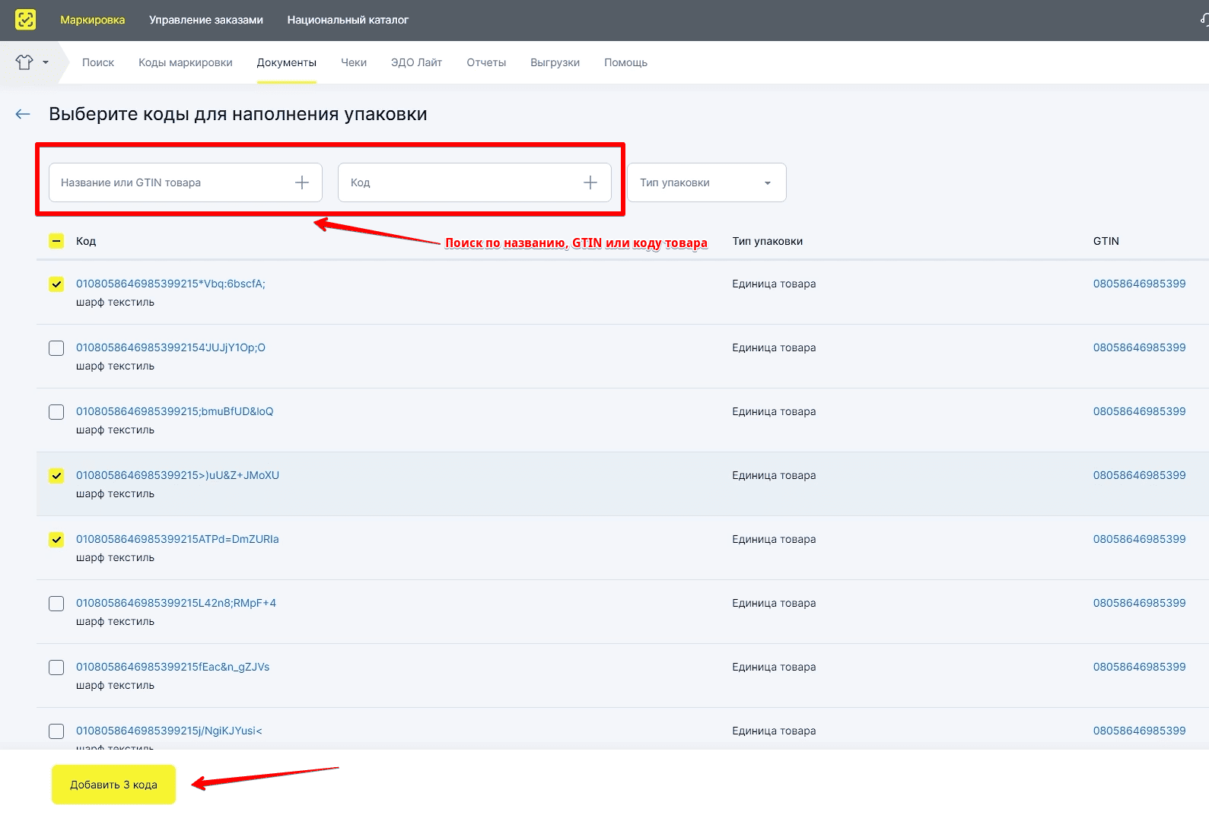The height and width of the screenshot is (815, 1209).
Task: Open GTIN link in j/NgiKJYusi< row
Action: click(x=1139, y=731)
